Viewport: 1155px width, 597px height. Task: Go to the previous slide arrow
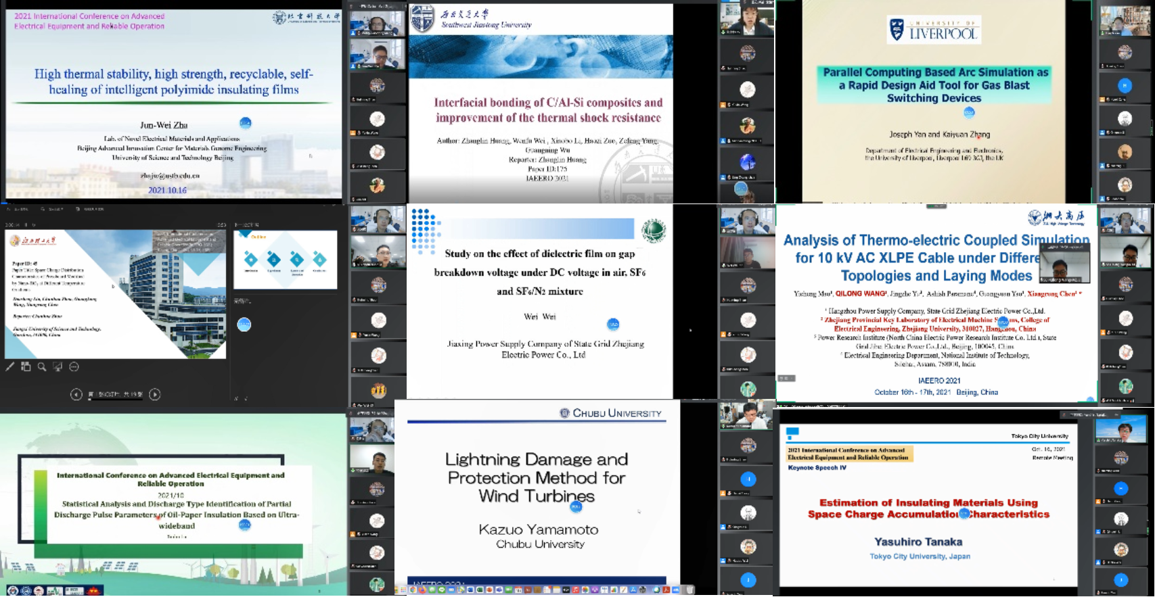(x=76, y=394)
